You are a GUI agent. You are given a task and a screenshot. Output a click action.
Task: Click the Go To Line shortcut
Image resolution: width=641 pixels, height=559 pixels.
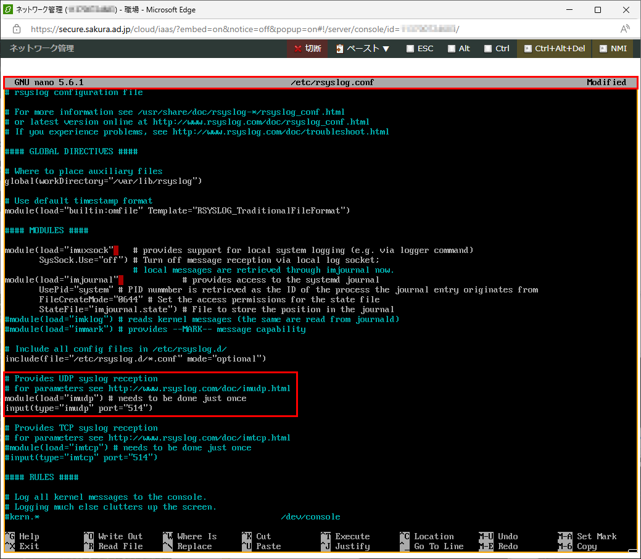point(431,546)
